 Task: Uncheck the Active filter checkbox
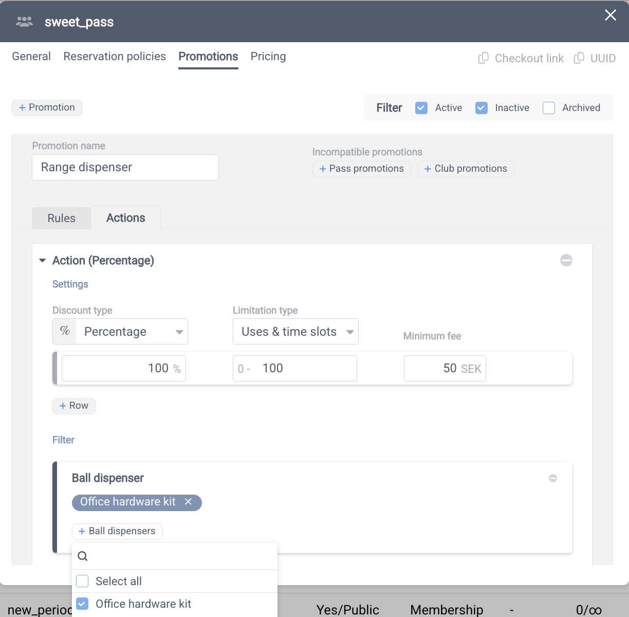pos(421,108)
